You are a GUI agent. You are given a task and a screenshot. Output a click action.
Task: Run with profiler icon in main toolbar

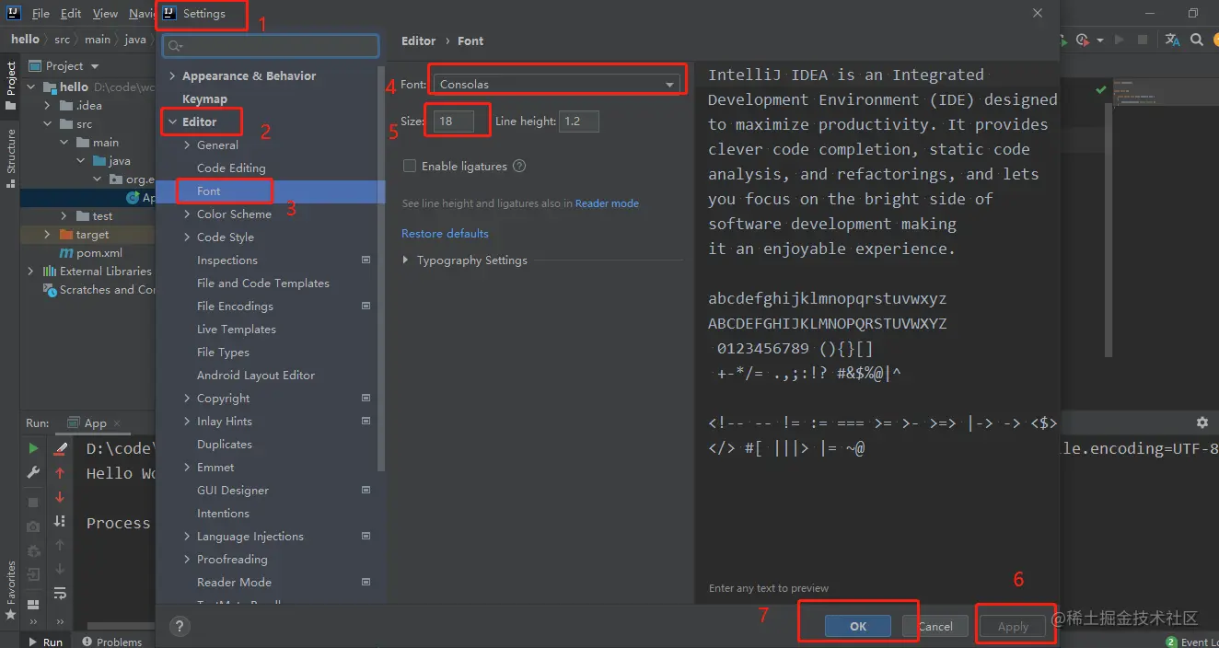tap(1083, 40)
